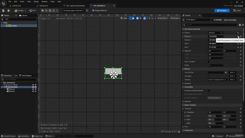
Task: Toggle the Is Enabled checkbox
Action: [209, 76]
